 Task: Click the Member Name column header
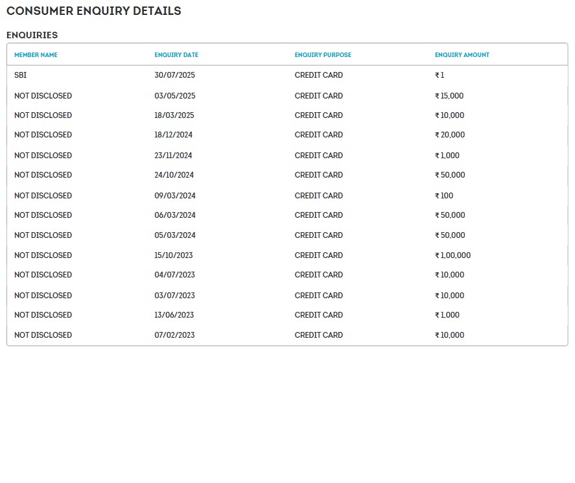[36, 55]
